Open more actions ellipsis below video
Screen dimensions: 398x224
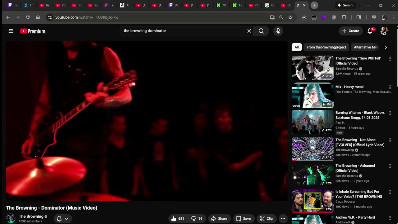283,219
